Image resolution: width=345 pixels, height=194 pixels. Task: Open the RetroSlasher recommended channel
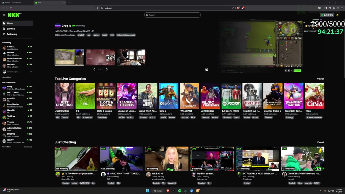click(x=17, y=105)
